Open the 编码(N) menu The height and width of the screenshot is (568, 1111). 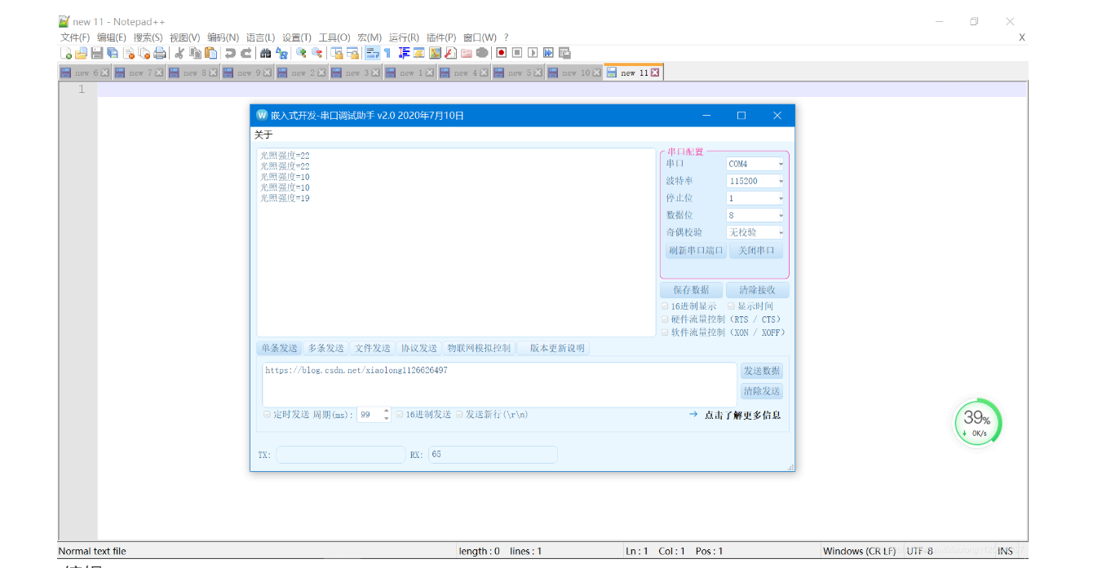[223, 37]
